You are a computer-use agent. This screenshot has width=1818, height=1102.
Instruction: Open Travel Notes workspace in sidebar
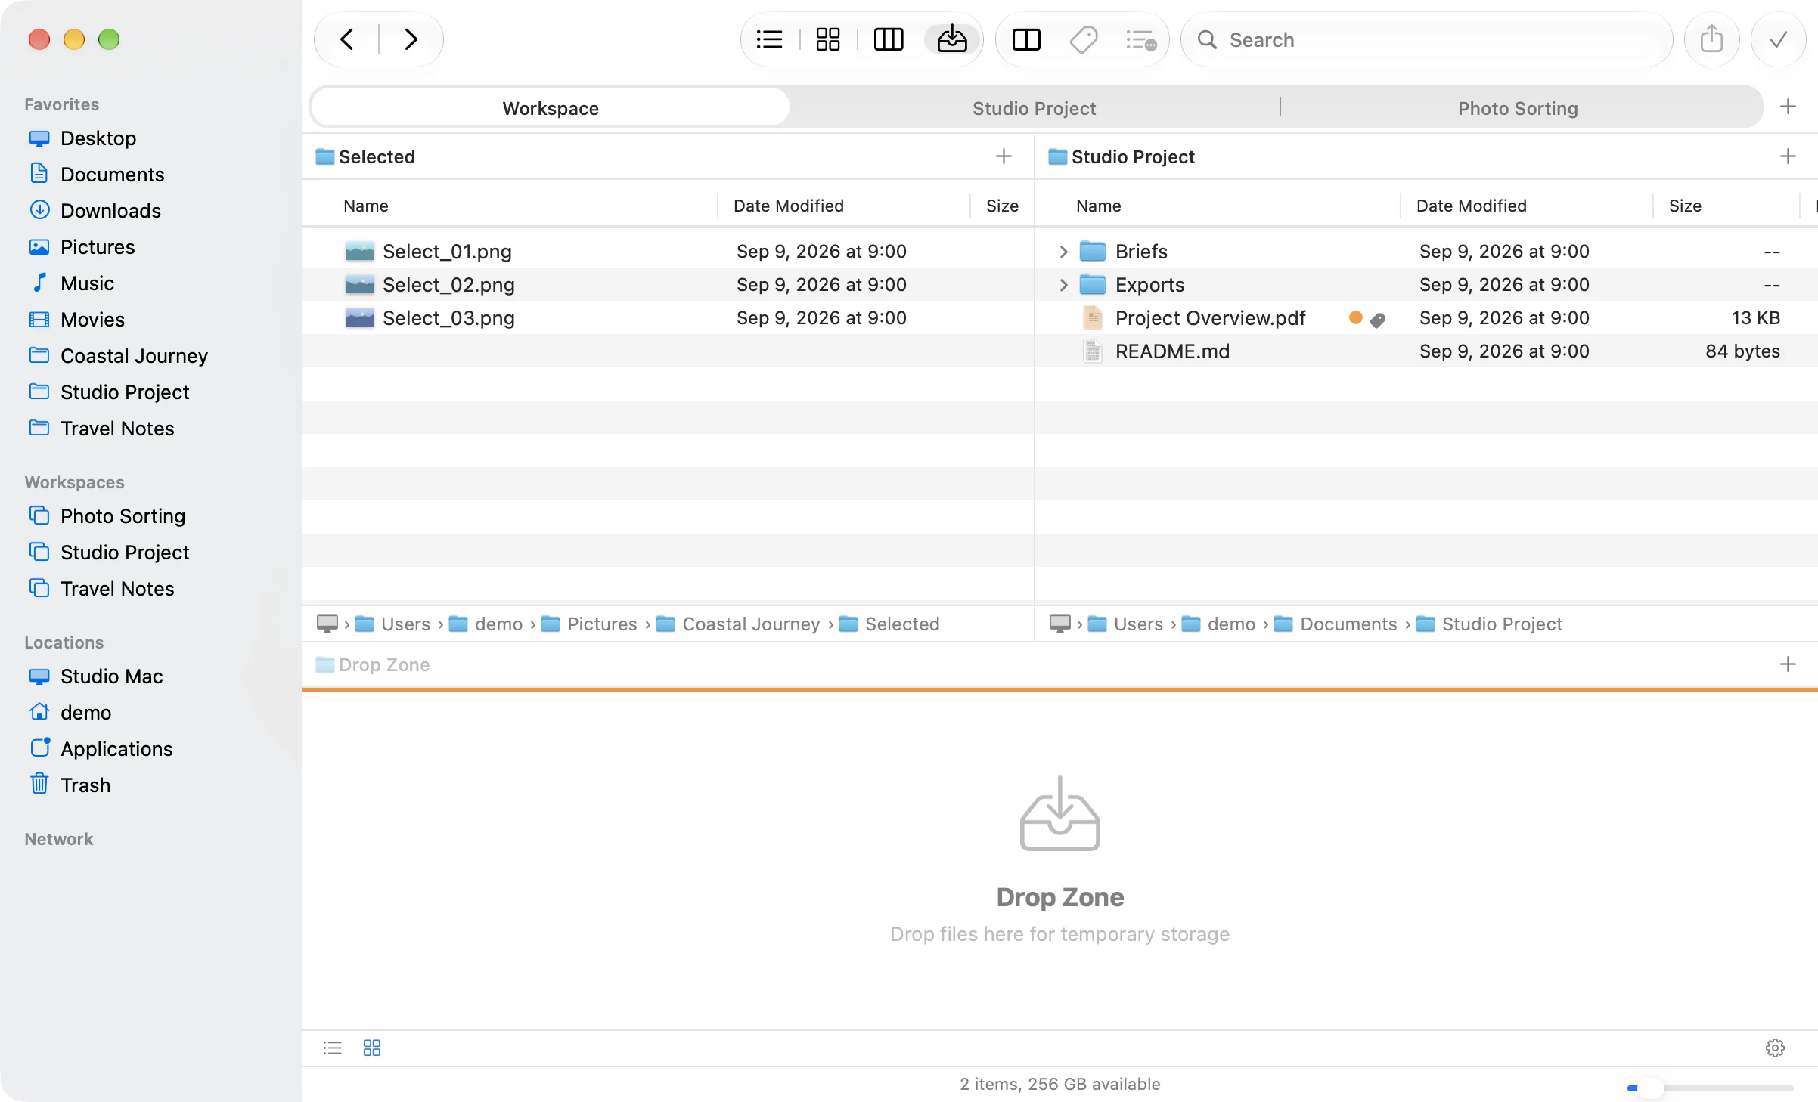click(117, 589)
